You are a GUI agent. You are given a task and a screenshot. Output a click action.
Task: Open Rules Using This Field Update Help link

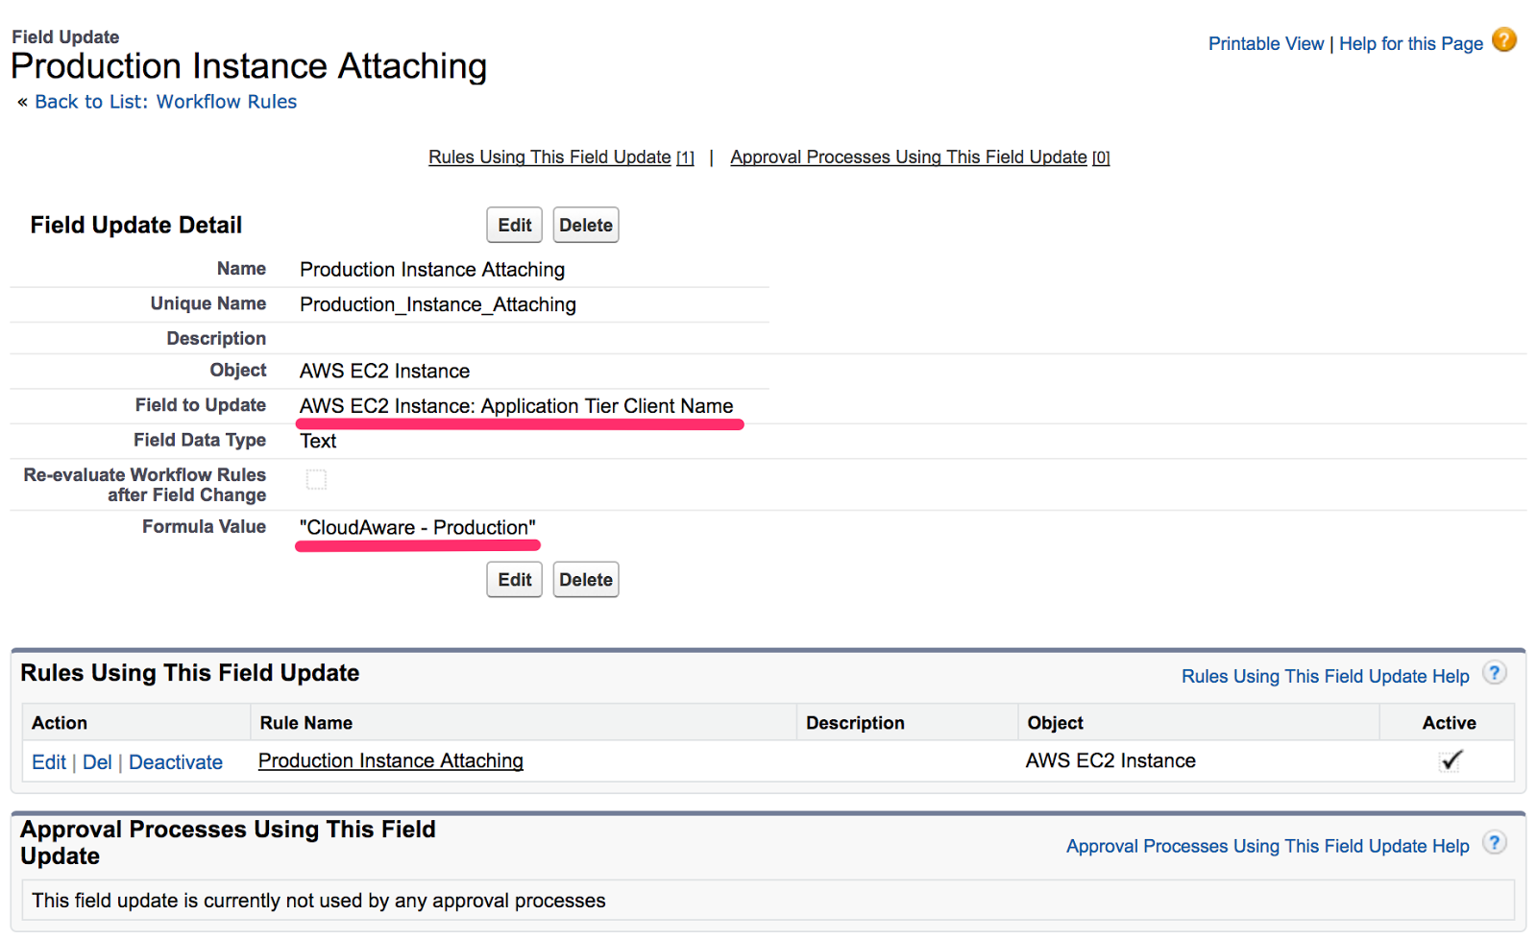[1325, 677]
